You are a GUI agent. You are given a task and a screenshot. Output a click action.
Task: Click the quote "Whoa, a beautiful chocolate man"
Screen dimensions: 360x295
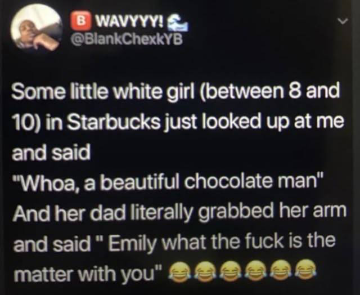tap(165, 182)
